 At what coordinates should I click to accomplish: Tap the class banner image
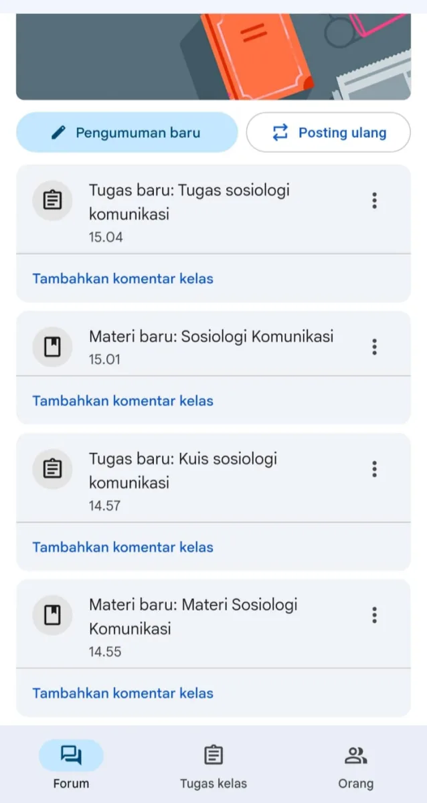[x=213, y=57]
